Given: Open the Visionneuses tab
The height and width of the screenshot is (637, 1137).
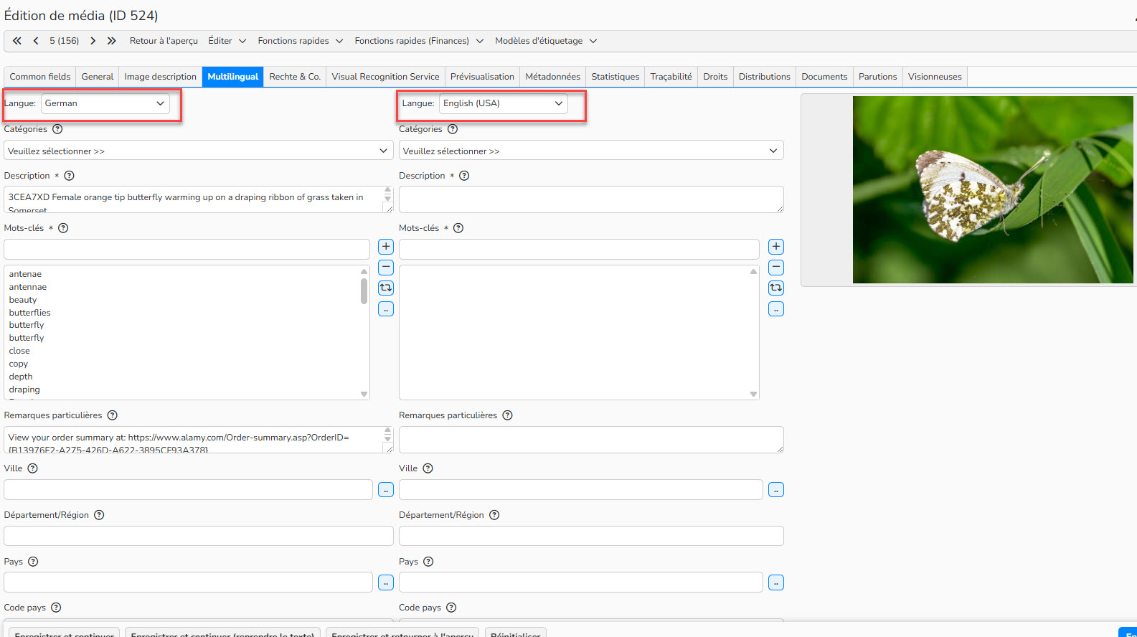Looking at the screenshot, I should 935,77.
